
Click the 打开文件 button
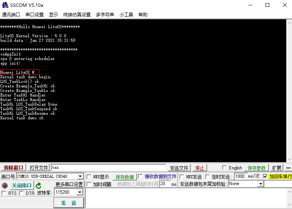(39, 168)
